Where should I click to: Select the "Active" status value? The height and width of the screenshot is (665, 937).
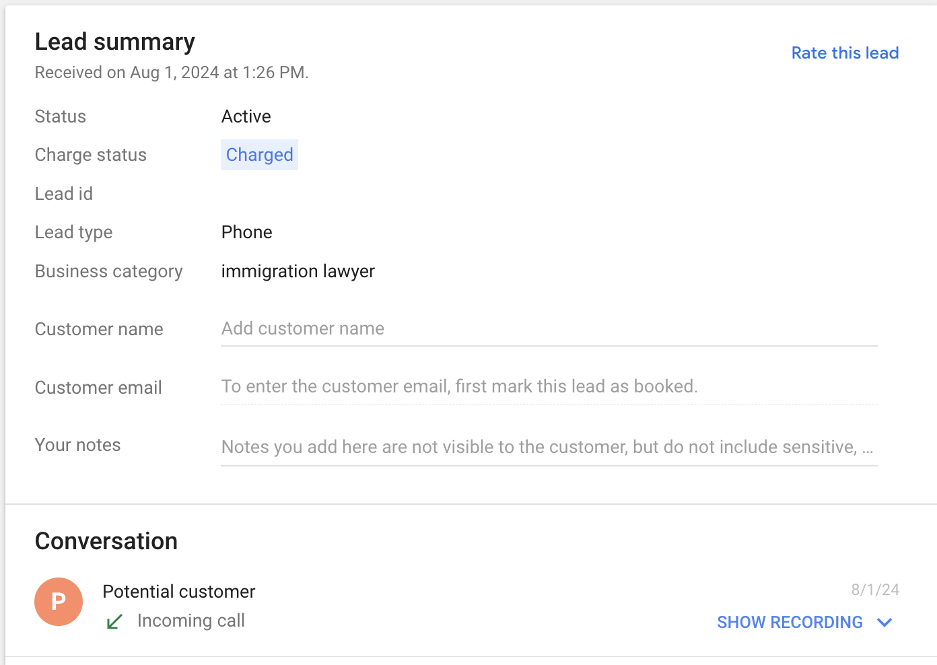click(x=246, y=116)
